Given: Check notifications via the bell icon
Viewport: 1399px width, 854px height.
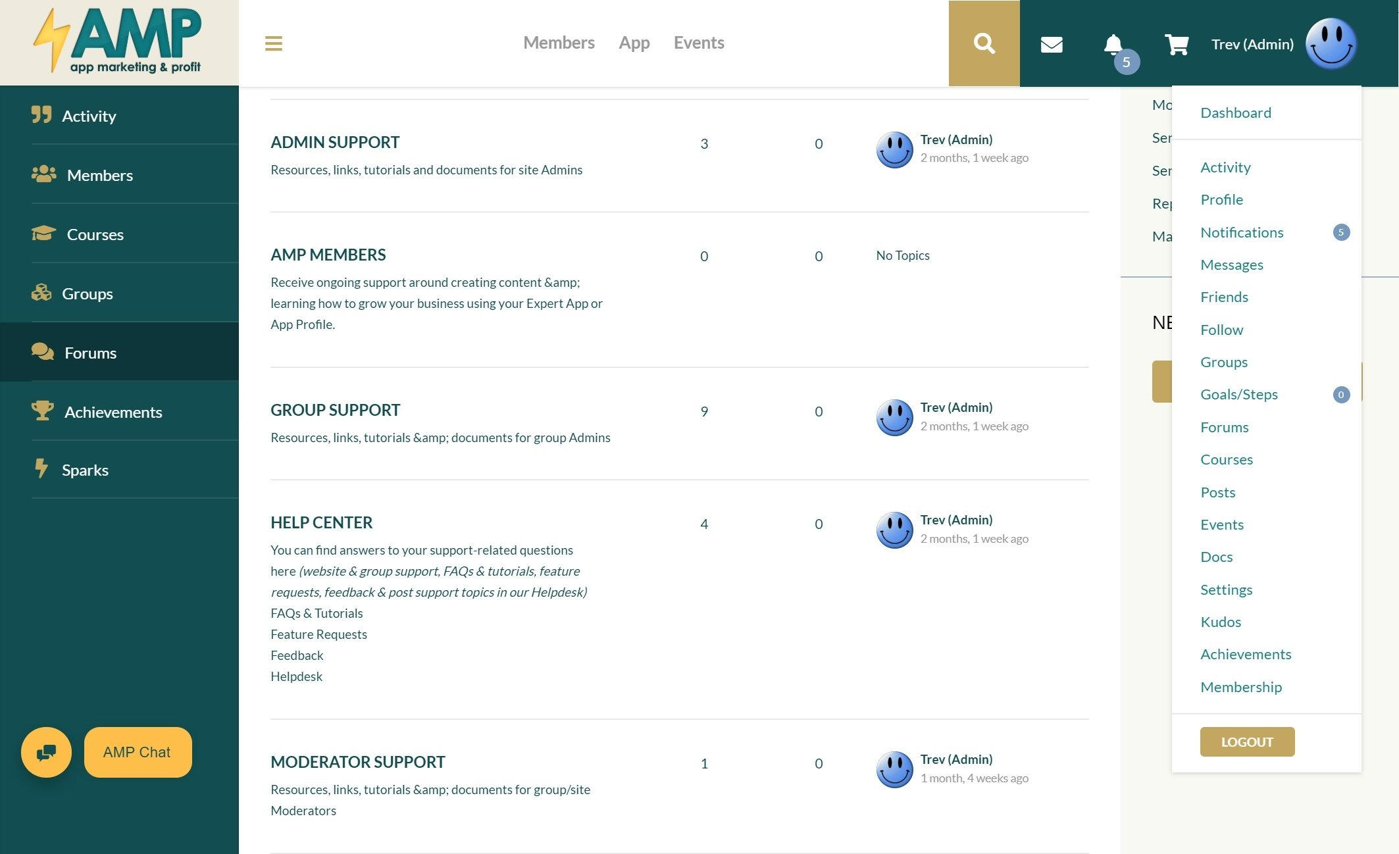Looking at the screenshot, I should pos(1113,43).
